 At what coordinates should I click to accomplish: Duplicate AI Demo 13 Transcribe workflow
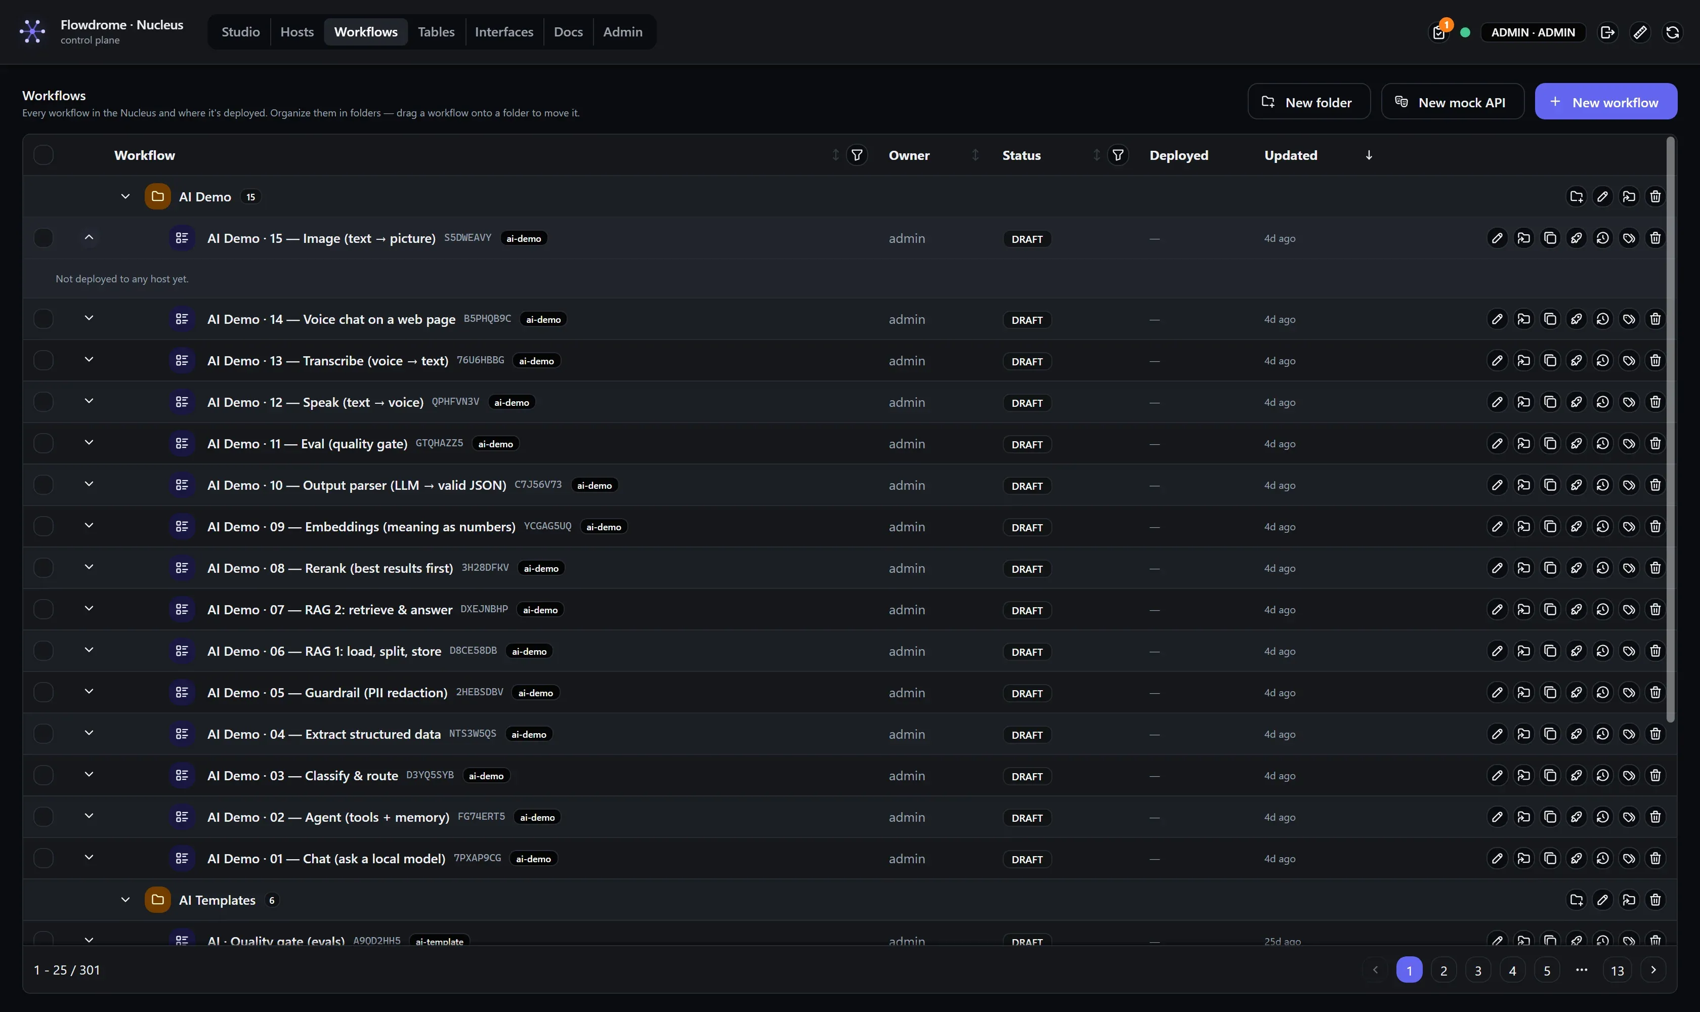1550,360
